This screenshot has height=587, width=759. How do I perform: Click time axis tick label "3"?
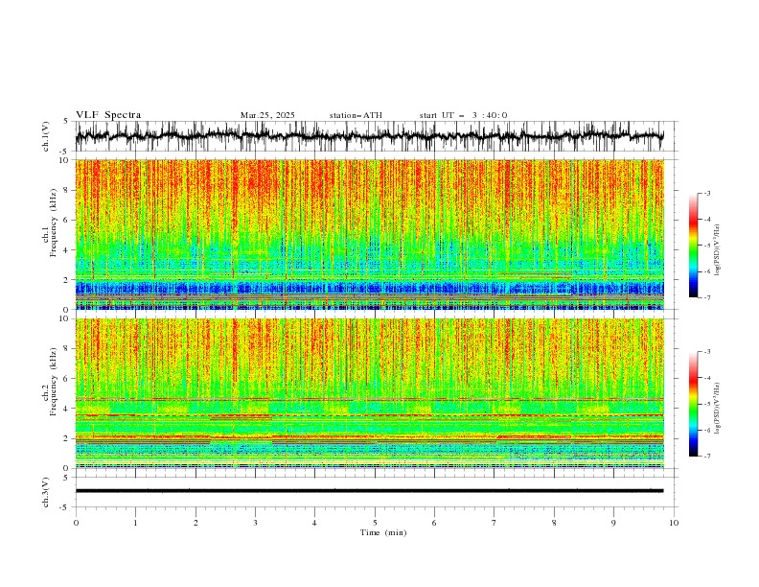click(255, 523)
